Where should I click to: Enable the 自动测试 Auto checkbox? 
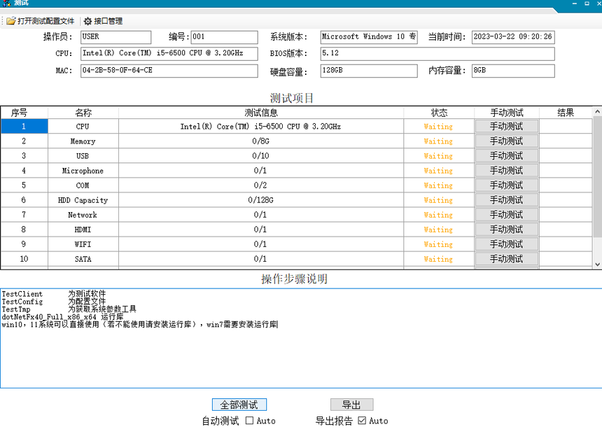point(249,421)
